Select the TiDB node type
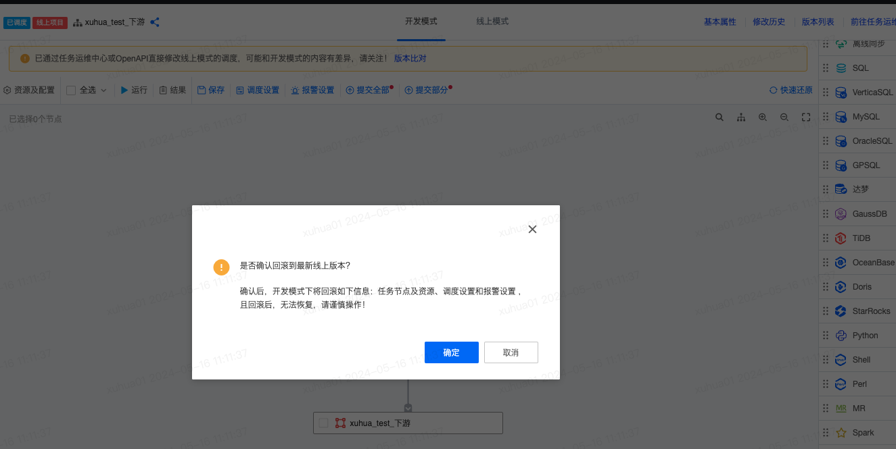This screenshot has height=449, width=896. tap(857, 238)
